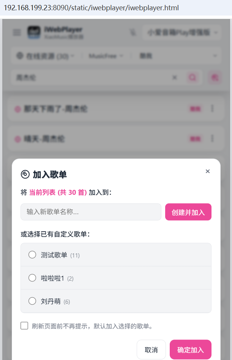Viewport: 232px width, 360px height.
Task: Click the 取消 button
Action: 151,350
